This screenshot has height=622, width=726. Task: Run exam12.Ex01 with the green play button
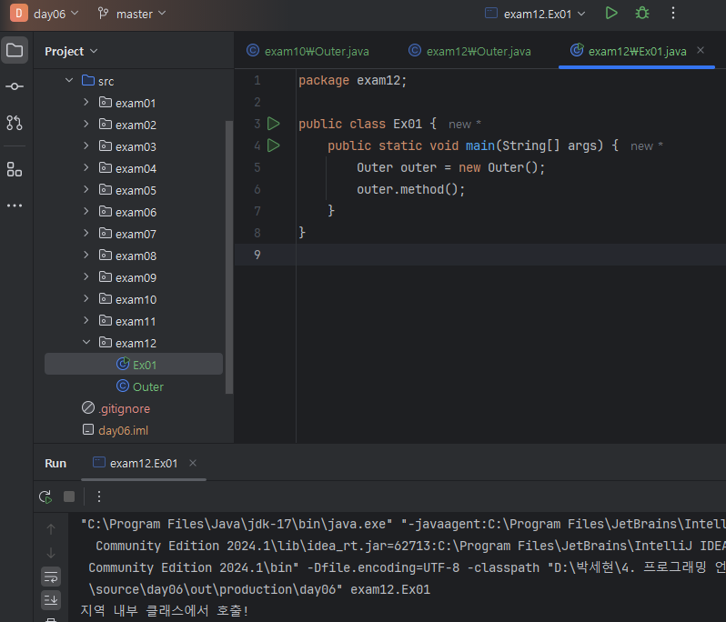click(x=611, y=14)
